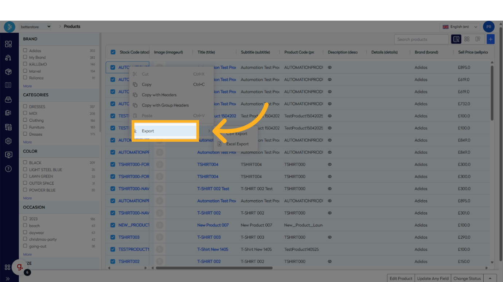The height and width of the screenshot is (282, 503).
Task: Open the settings gear in sidebar
Action: click(8, 141)
